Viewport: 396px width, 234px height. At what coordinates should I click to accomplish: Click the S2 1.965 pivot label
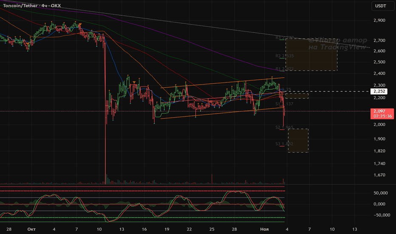coord(284,127)
